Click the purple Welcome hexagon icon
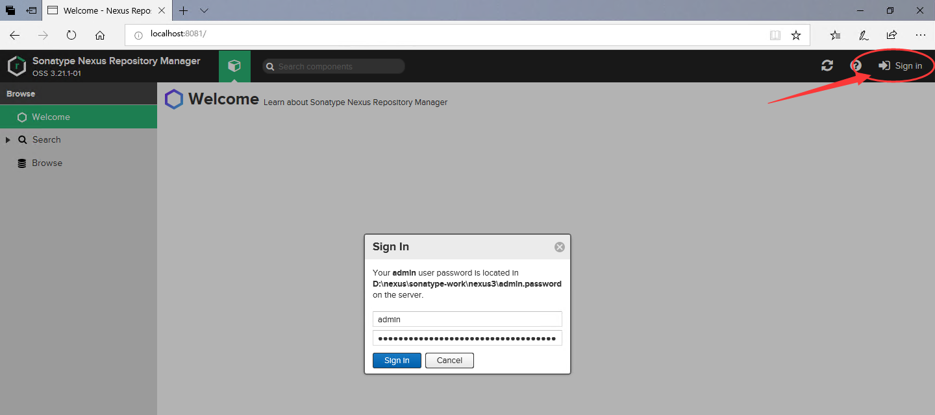The width and height of the screenshot is (935, 415). coord(174,99)
